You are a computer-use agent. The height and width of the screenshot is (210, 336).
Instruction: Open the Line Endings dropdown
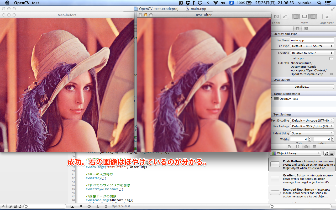tap(312, 126)
